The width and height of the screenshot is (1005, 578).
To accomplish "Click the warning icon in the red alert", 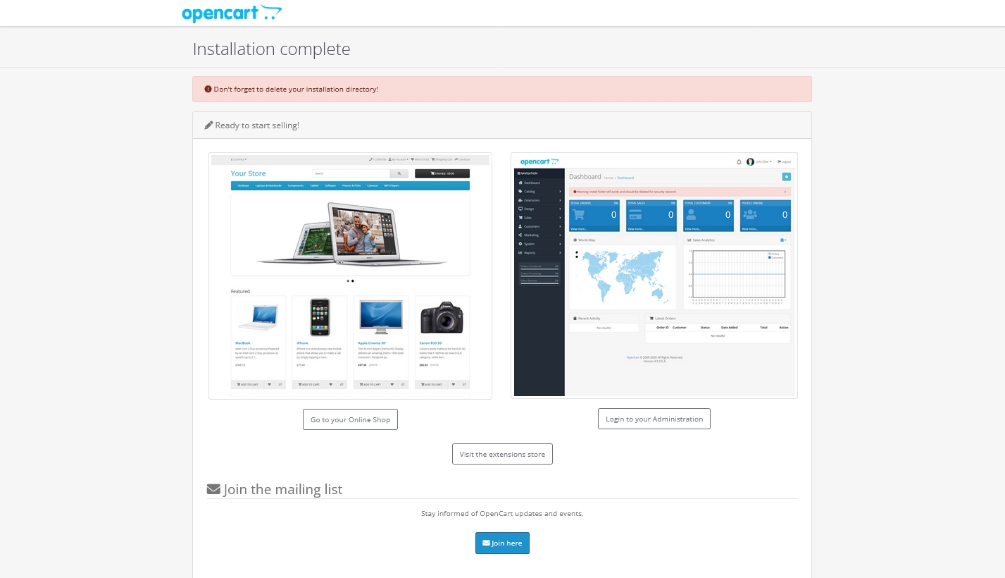I will (x=208, y=90).
